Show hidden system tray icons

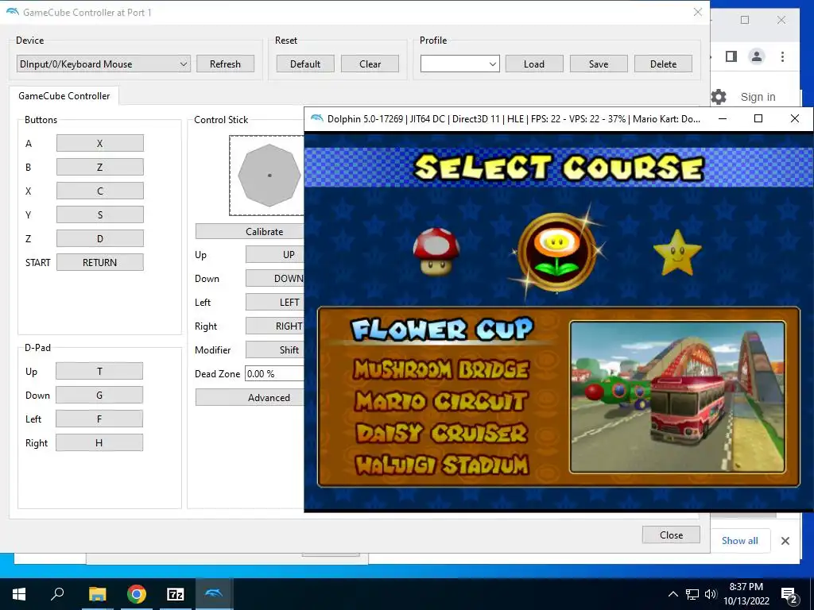pos(673,594)
